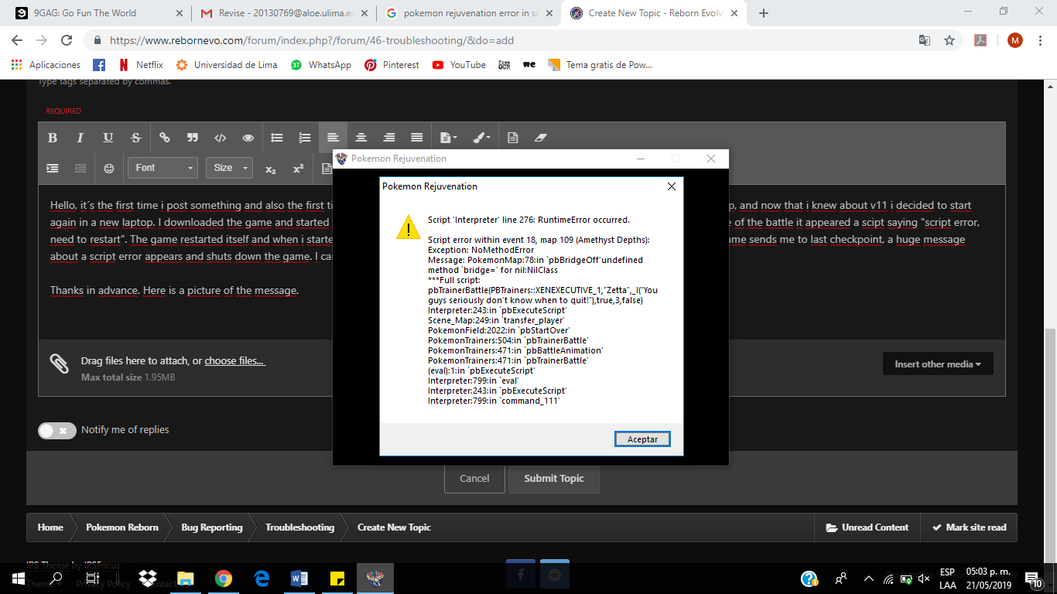The height and width of the screenshot is (594, 1057).
Task: Open Word from taskbar
Action: [299, 579]
